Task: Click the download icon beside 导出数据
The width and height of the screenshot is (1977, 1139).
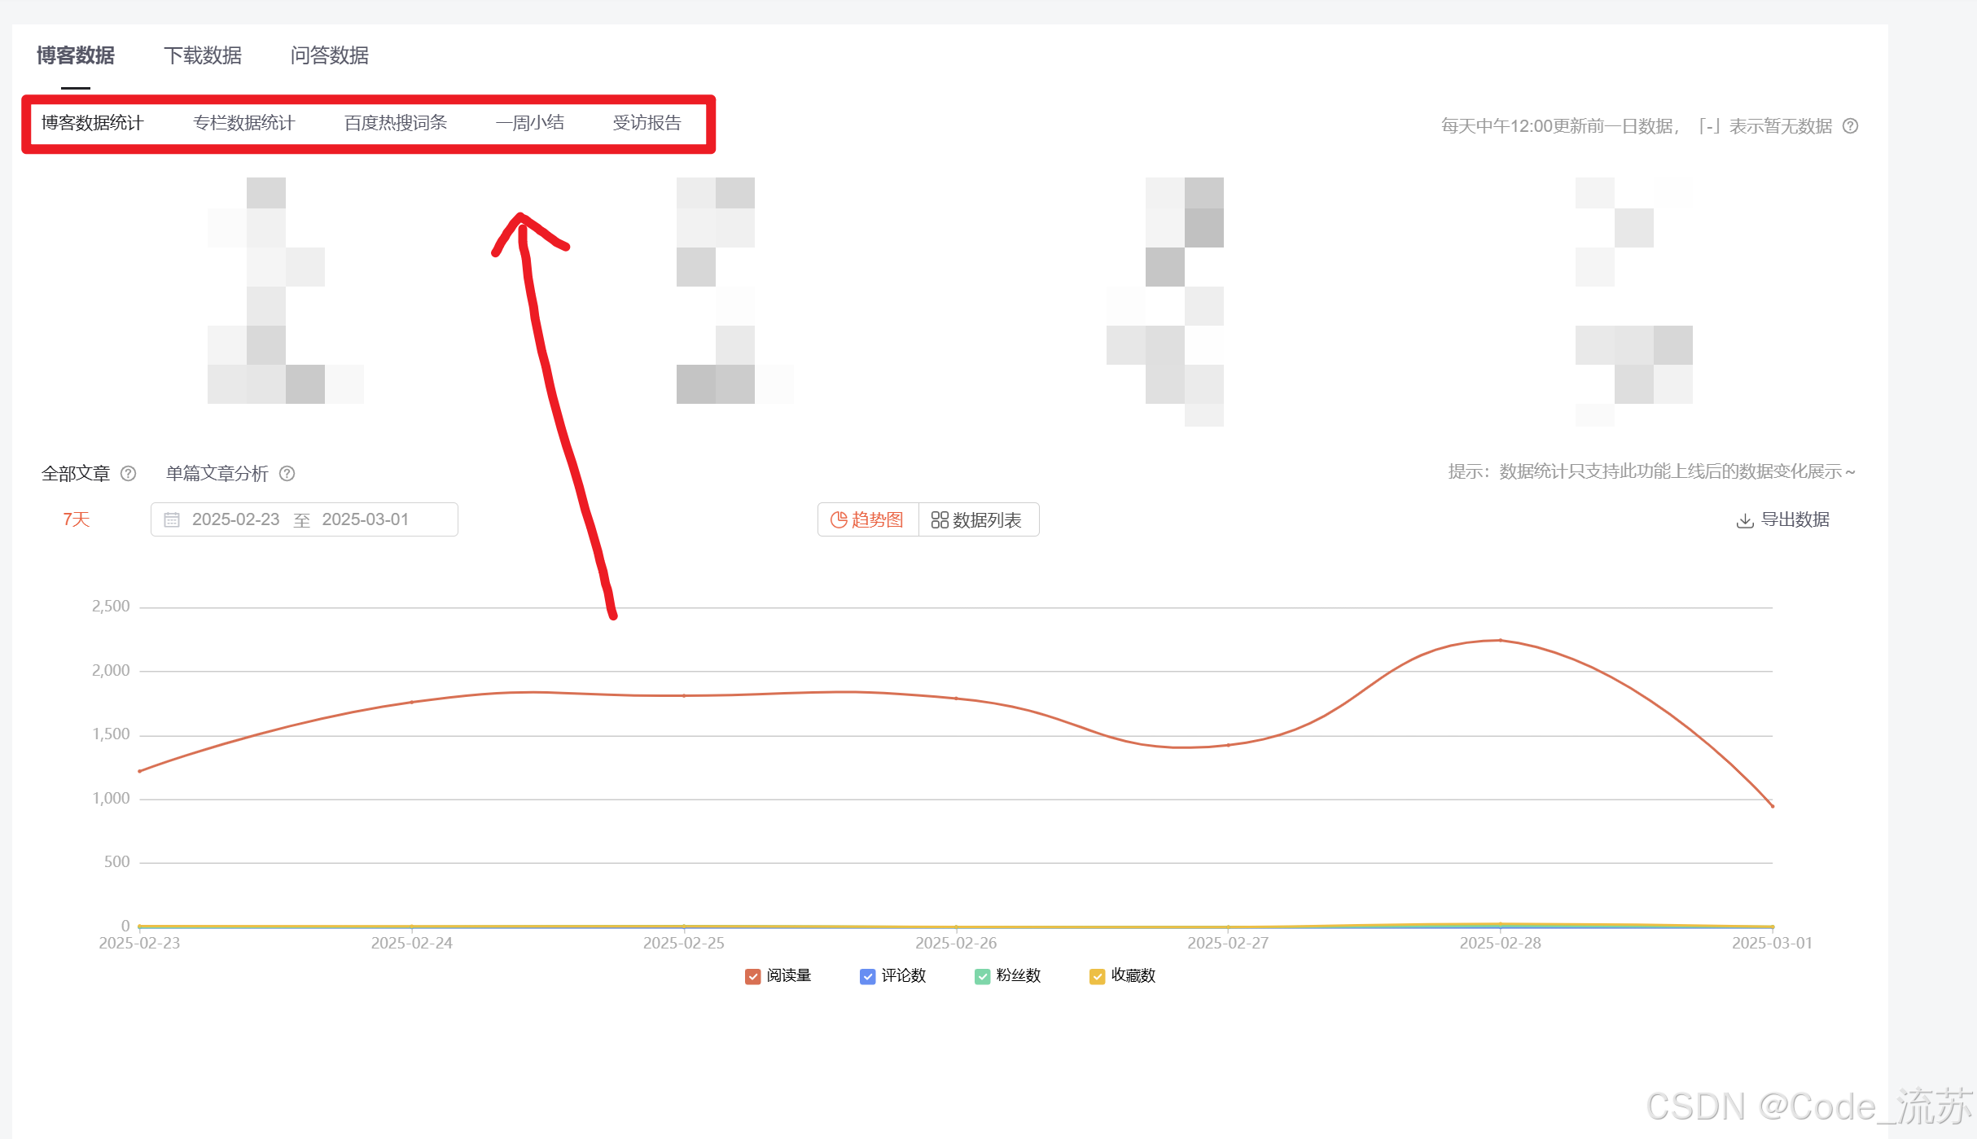Action: (1745, 520)
